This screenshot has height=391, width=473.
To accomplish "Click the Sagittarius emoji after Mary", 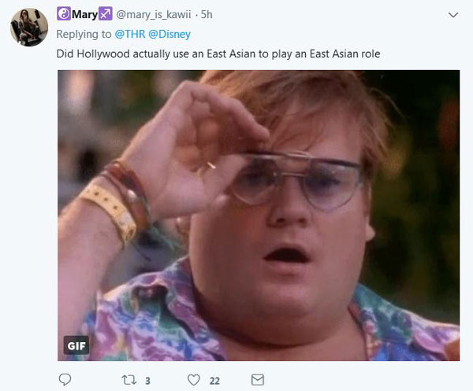I will [x=106, y=14].
